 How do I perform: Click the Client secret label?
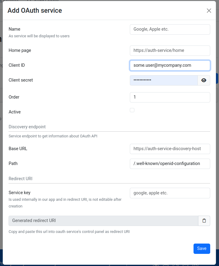click(x=21, y=80)
